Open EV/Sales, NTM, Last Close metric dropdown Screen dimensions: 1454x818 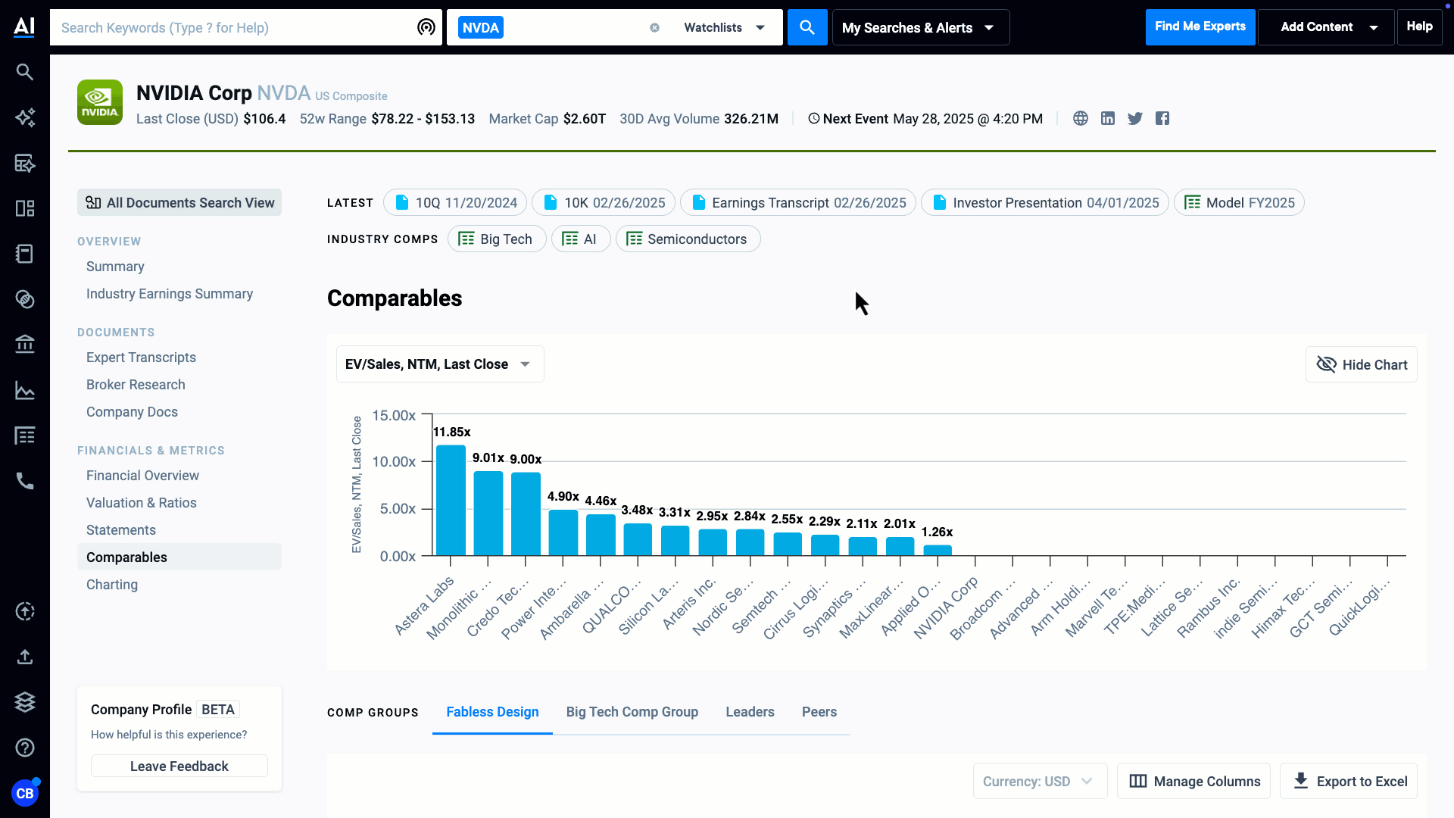pos(440,364)
